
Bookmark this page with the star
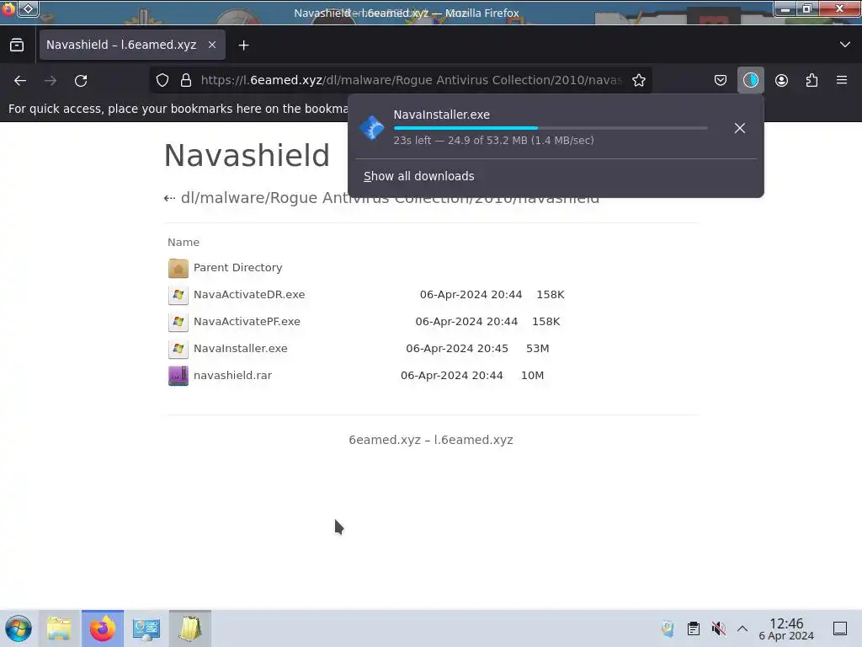click(x=638, y=80)
